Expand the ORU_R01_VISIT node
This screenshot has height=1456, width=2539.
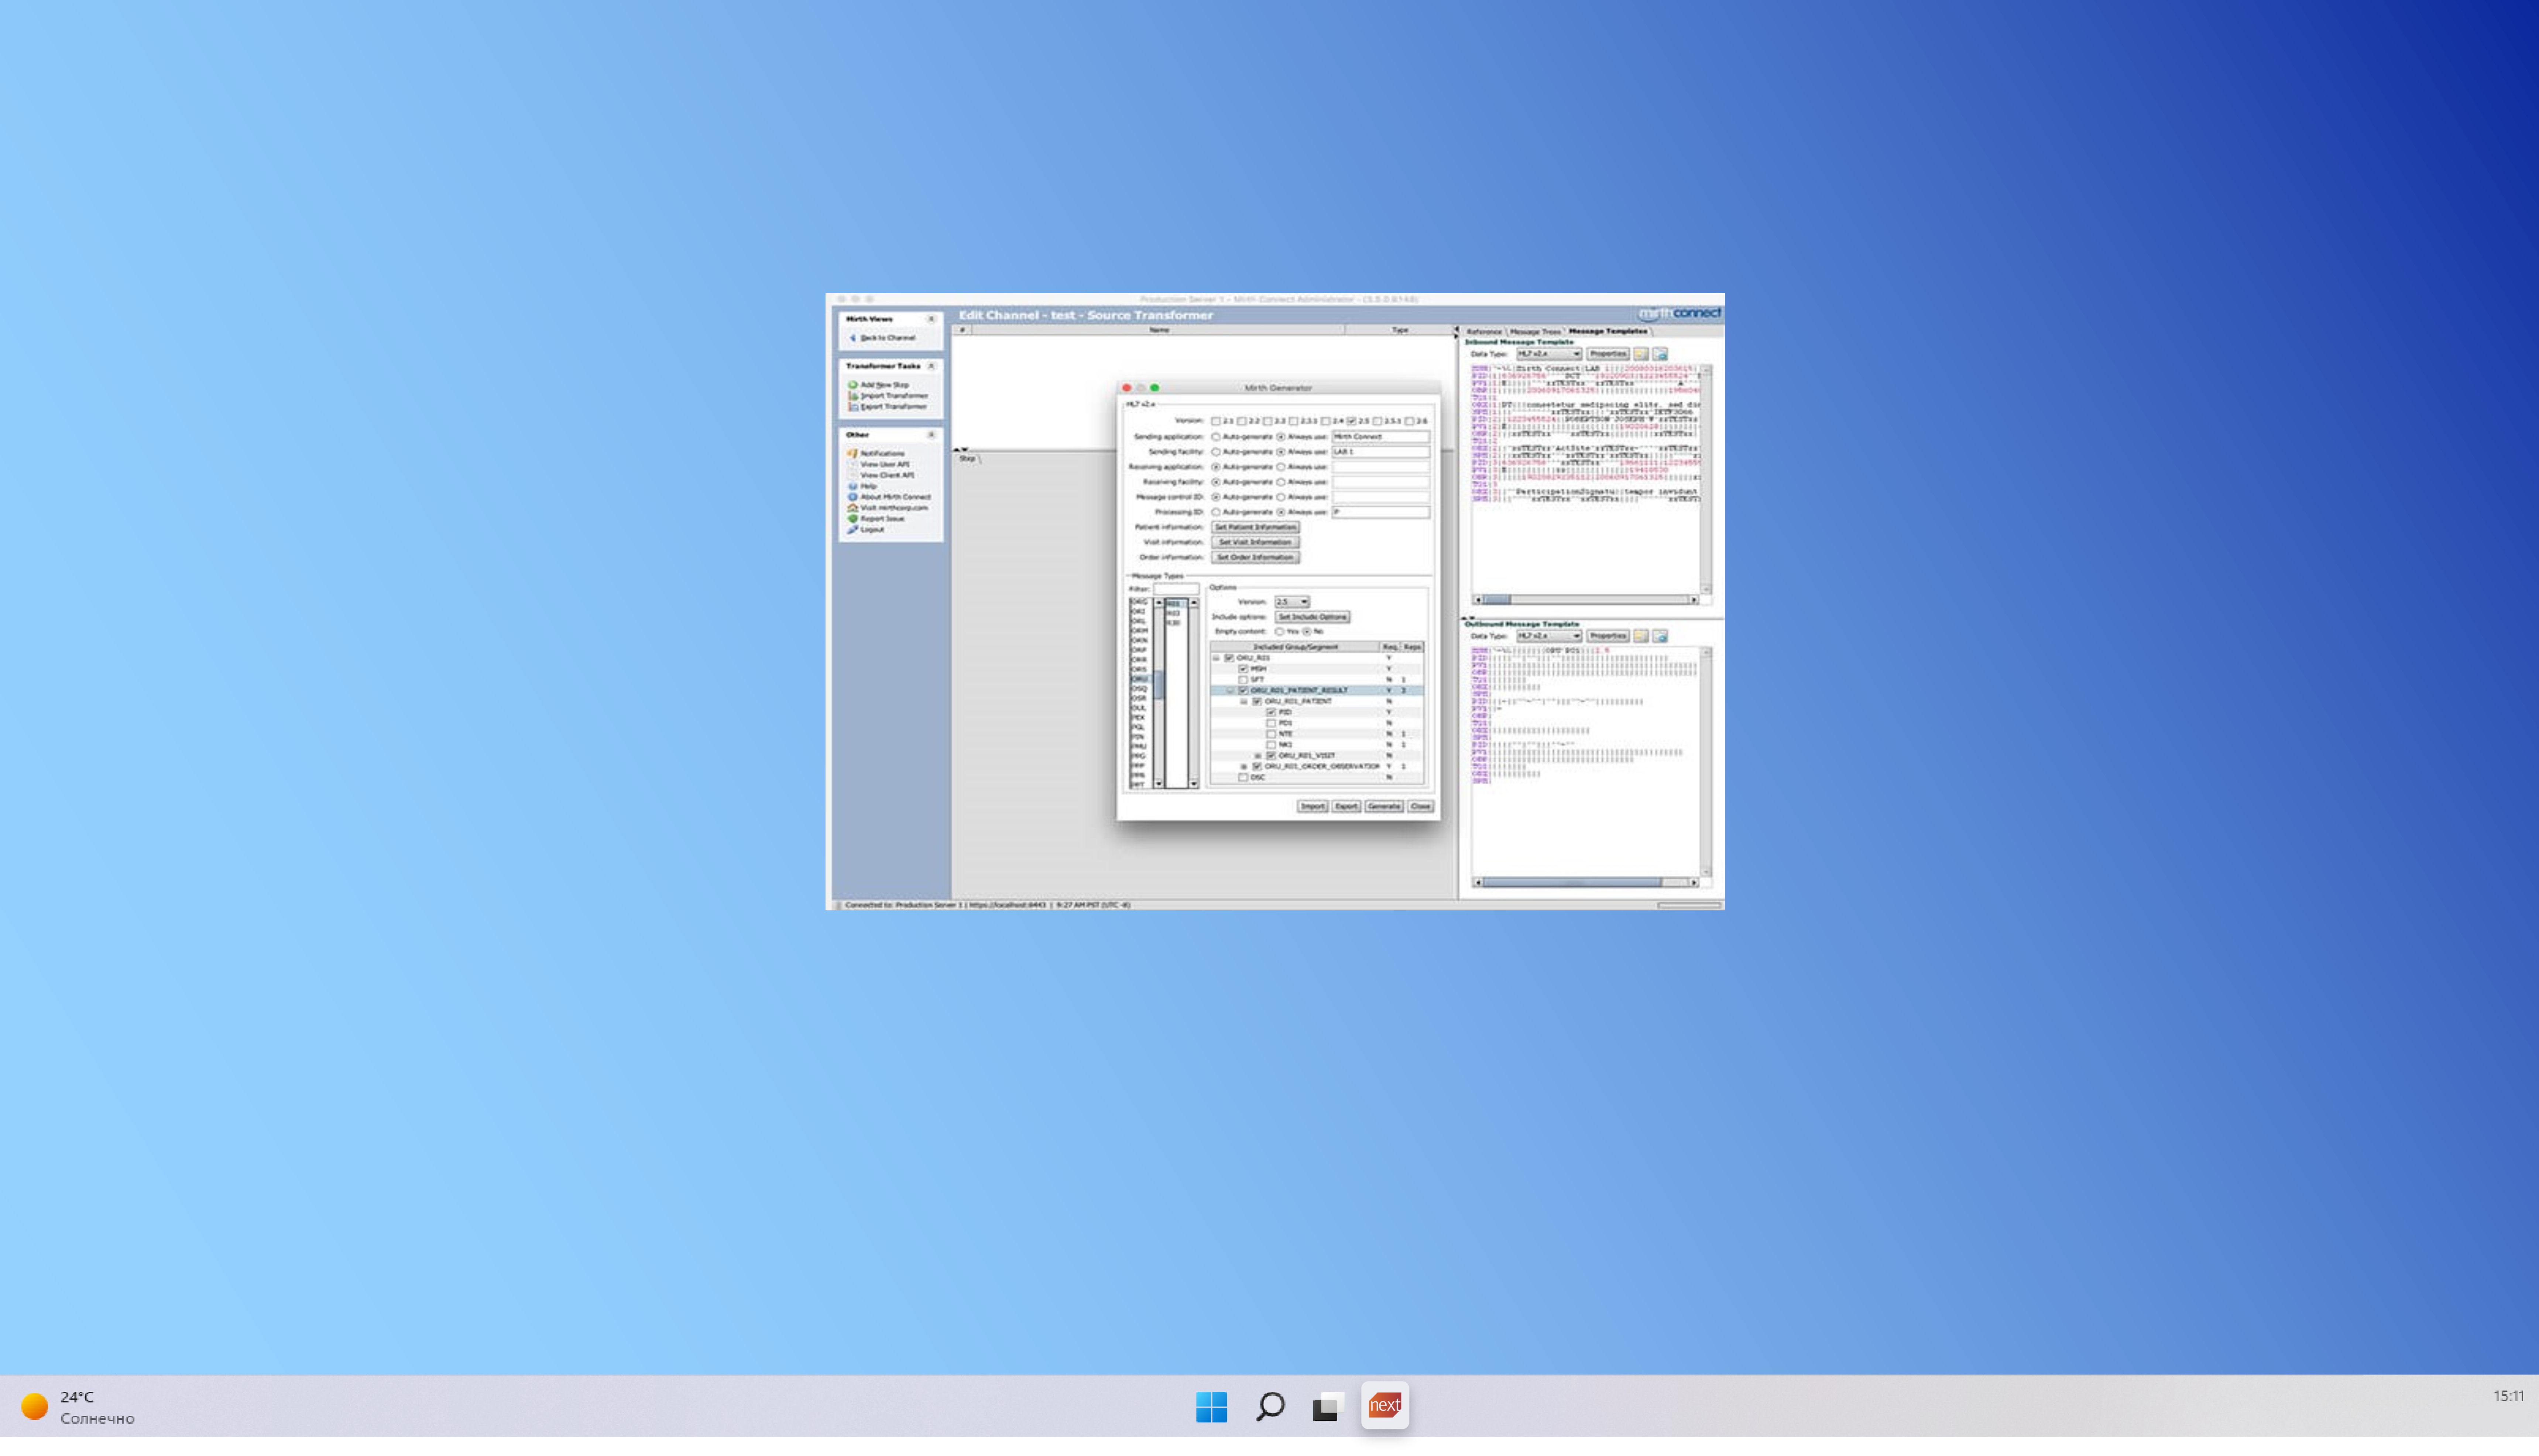(x=1258, y=756)
